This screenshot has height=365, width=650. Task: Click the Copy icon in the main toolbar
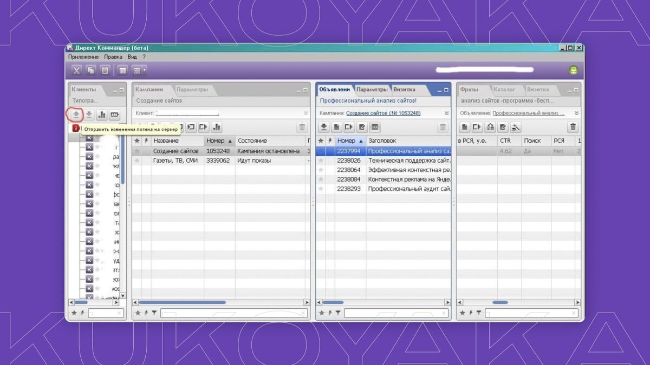[x=91, y=70]
